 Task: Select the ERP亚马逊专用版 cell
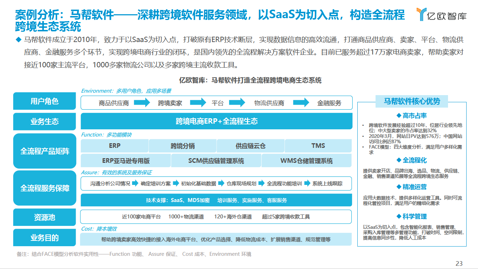coord(126,161)
